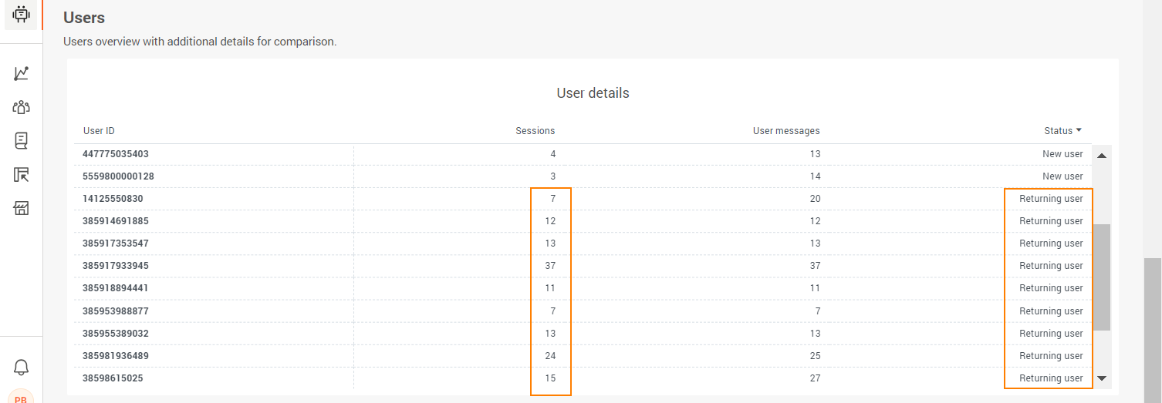Open the people group icon in sidebar
1162x403 pixels.
(x=21, y=107)
